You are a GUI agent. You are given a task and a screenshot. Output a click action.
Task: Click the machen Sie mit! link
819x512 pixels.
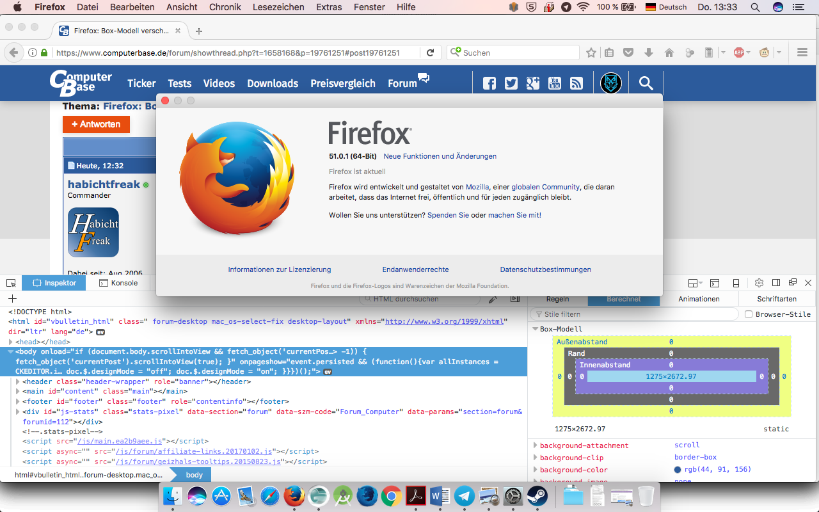[x=514, y=215]
